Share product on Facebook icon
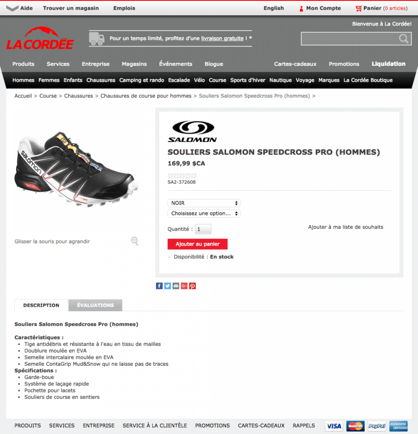 [159, 286]
